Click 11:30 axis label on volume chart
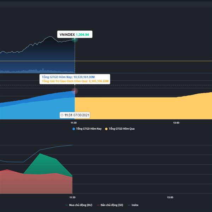The image size is (212, 212). click(x=73, y=123)
